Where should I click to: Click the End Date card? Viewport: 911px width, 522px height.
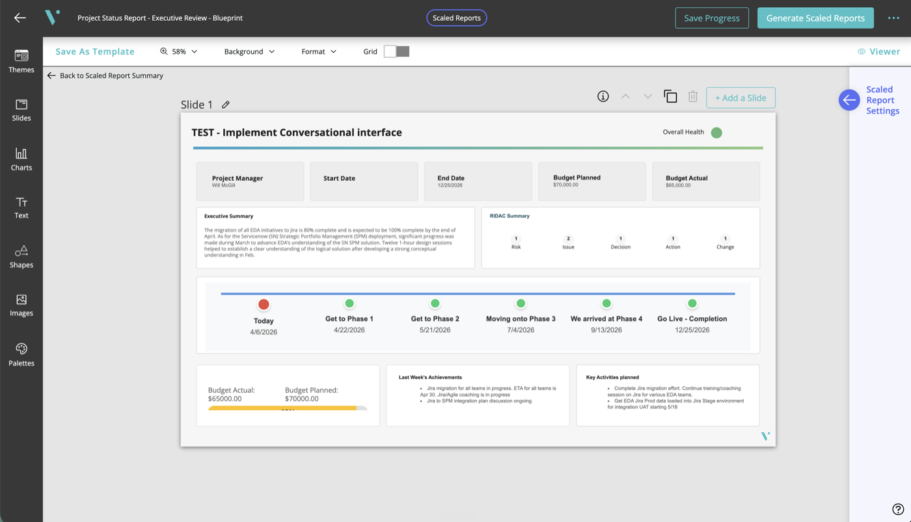478,181
